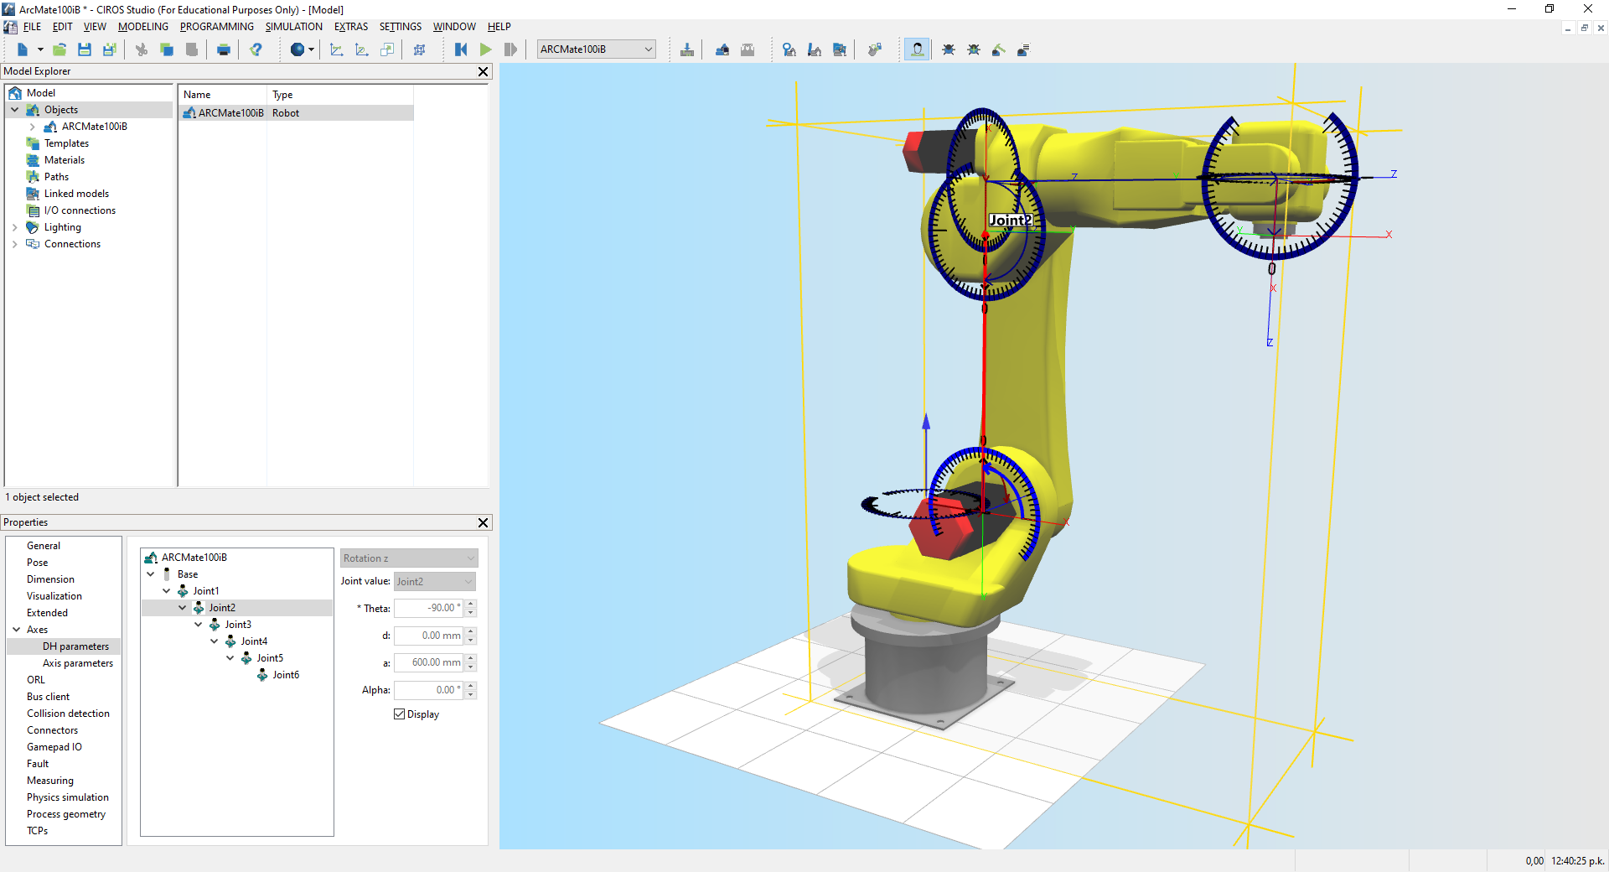Close the Model Explorer panel

coord(483,71)
